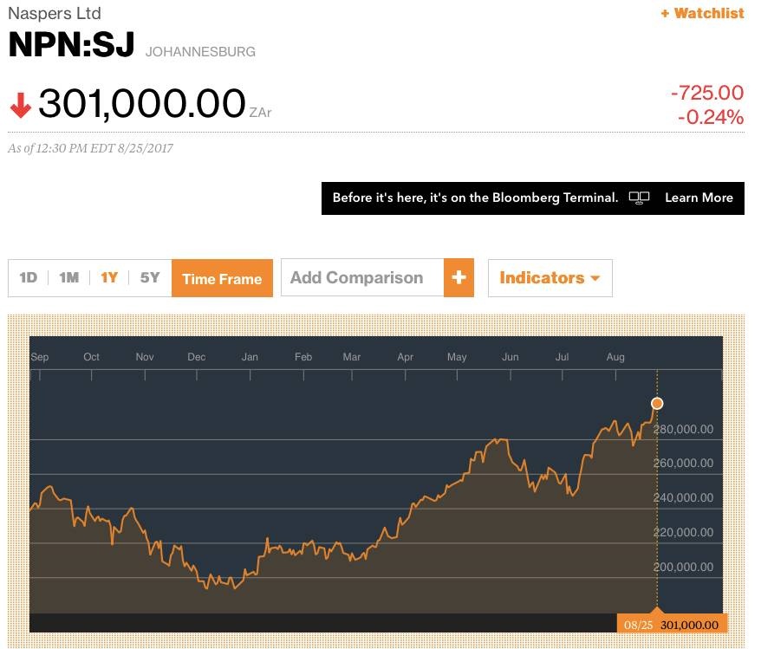
Task: Click the orange chart data point marker
Action: click(x=657, y=403)
